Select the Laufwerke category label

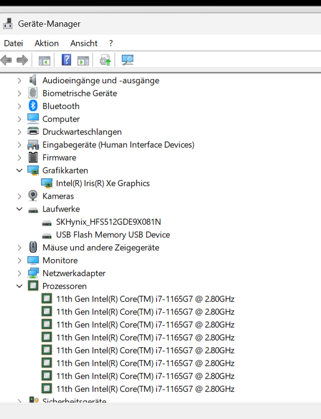click(x=61, y=209)
